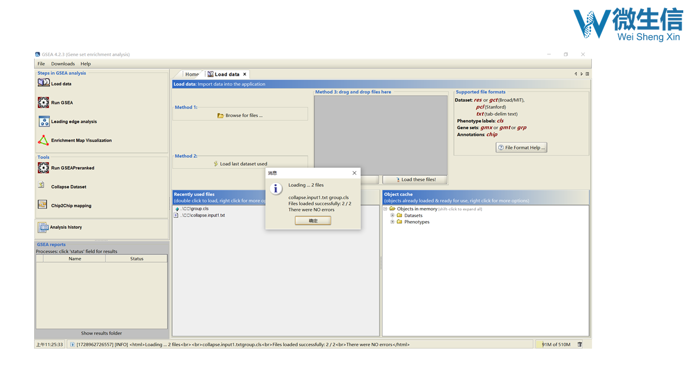Expand the status bar log entry
Screen dimensions: 693x389
(x=73, y=344)
